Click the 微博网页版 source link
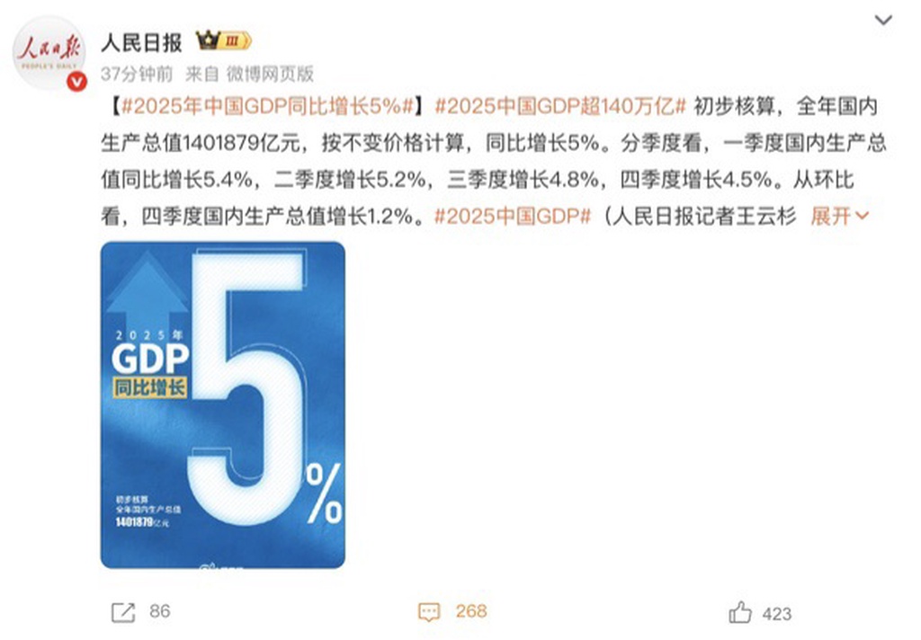 coord(270,74)
